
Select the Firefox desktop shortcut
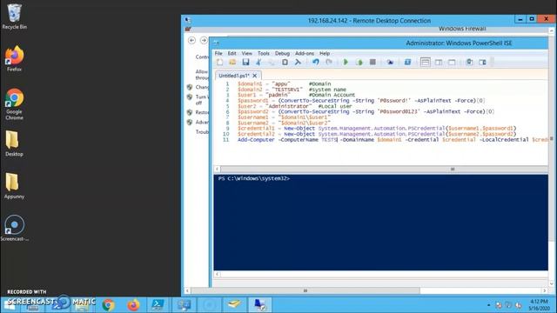point(14,59)
